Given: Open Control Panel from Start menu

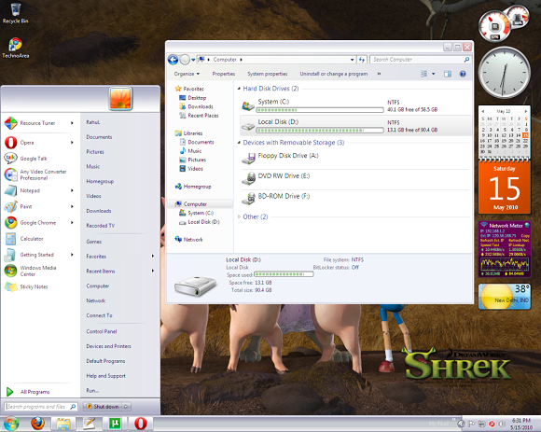Looking at the screenshot, I should click(x=102, y=331).
